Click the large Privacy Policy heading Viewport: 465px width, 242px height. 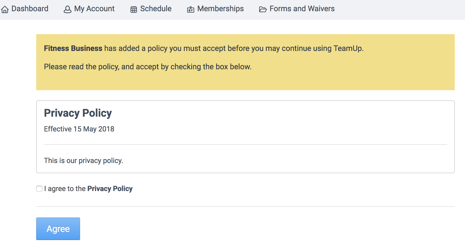coord(78,113)
